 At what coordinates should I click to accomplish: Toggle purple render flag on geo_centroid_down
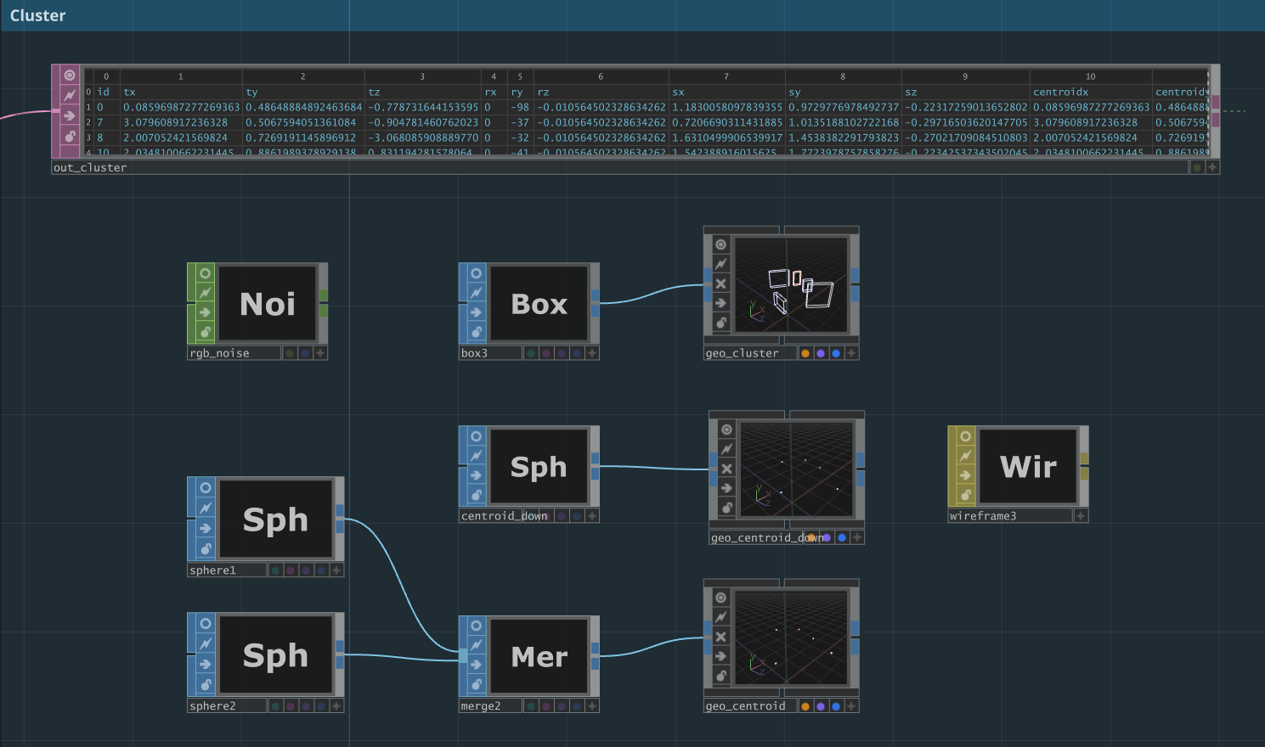click(827, 537)
